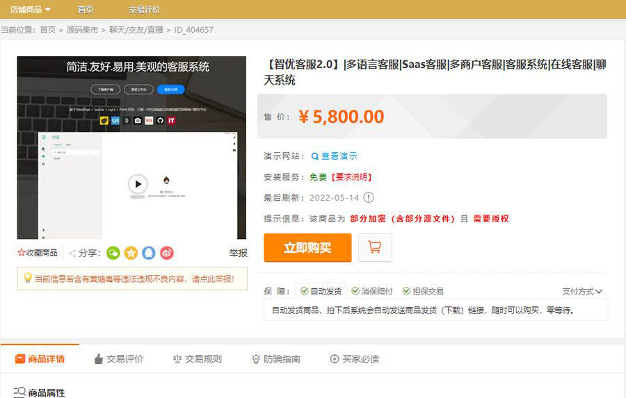Click the info icon beside the refresh date
The width and height of the screenshot is (626, 398).
[x=369, y=197]
